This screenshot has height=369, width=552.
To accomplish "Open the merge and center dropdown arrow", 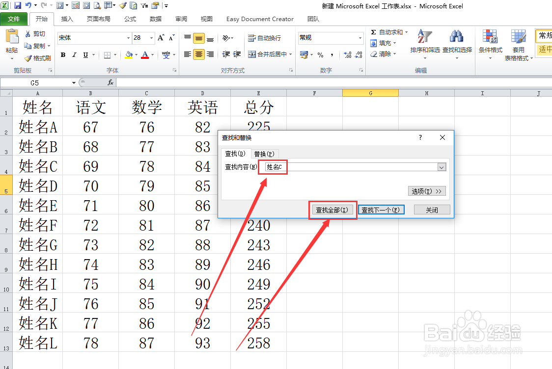I will [x=290, y=54].
